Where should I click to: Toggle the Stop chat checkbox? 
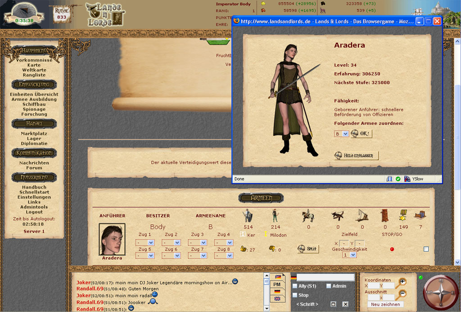(295, 295)
